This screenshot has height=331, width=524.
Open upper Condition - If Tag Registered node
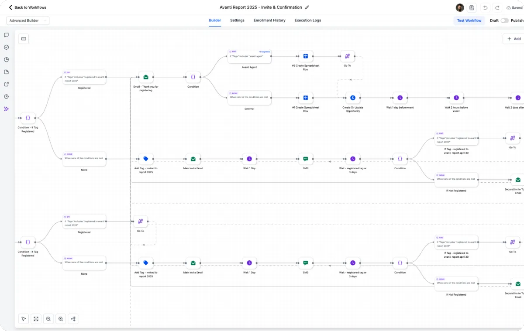[x=28, y=118]
